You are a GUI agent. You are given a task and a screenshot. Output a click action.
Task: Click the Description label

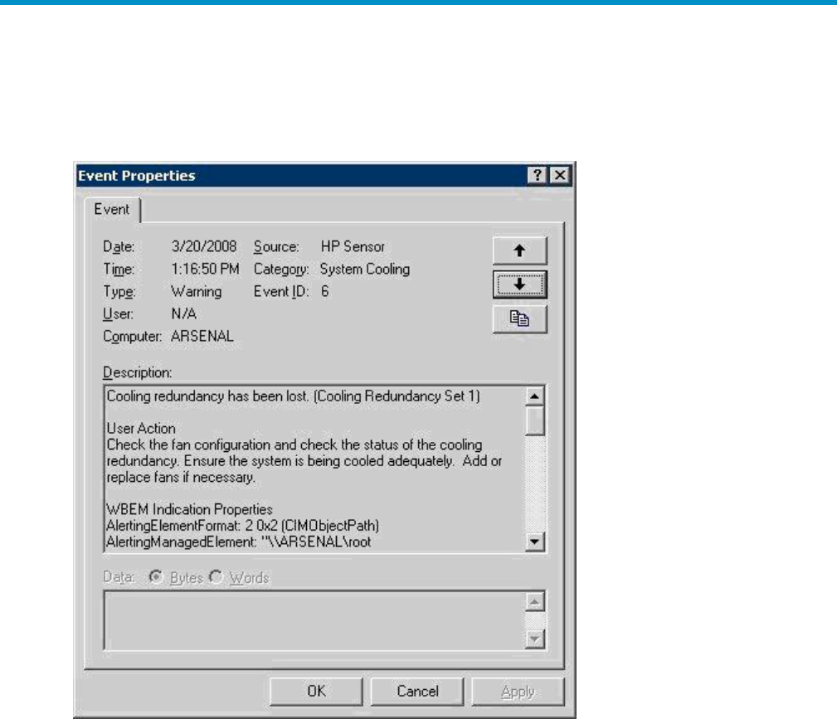pos(137,372)
